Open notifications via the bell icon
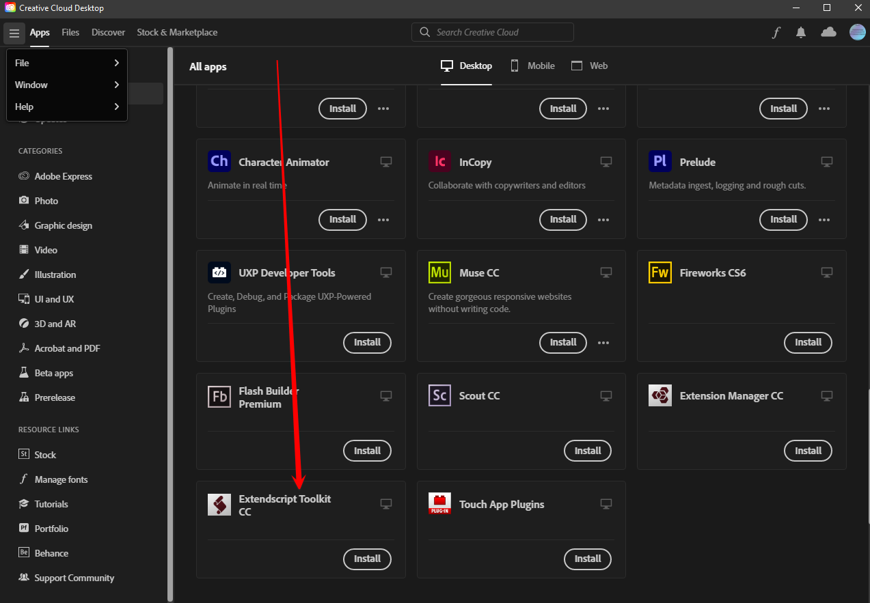 point(800,31)
